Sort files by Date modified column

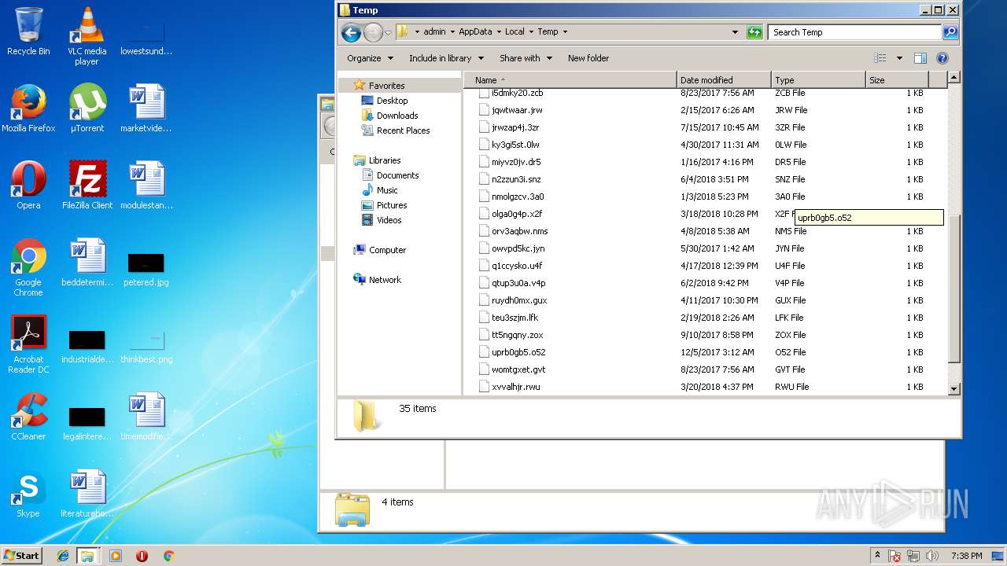724,80
